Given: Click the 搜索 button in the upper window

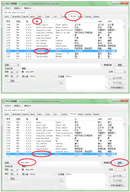Looking at the screenshot, I should point(120,65).
